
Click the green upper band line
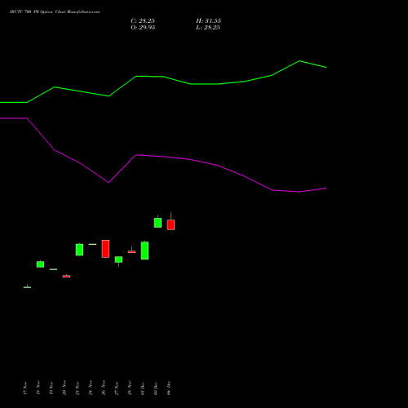(x=163, y=77)
